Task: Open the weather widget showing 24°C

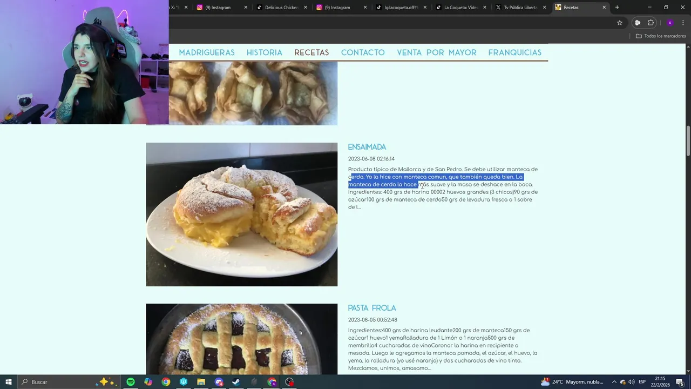Action: tap(572, 382)
